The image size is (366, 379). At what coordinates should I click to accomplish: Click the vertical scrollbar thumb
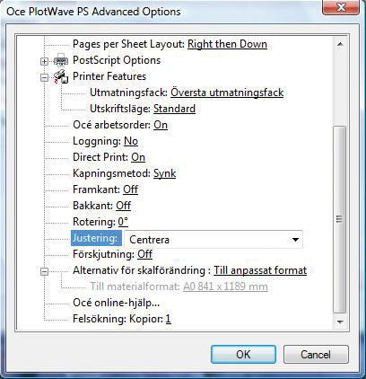339,219
